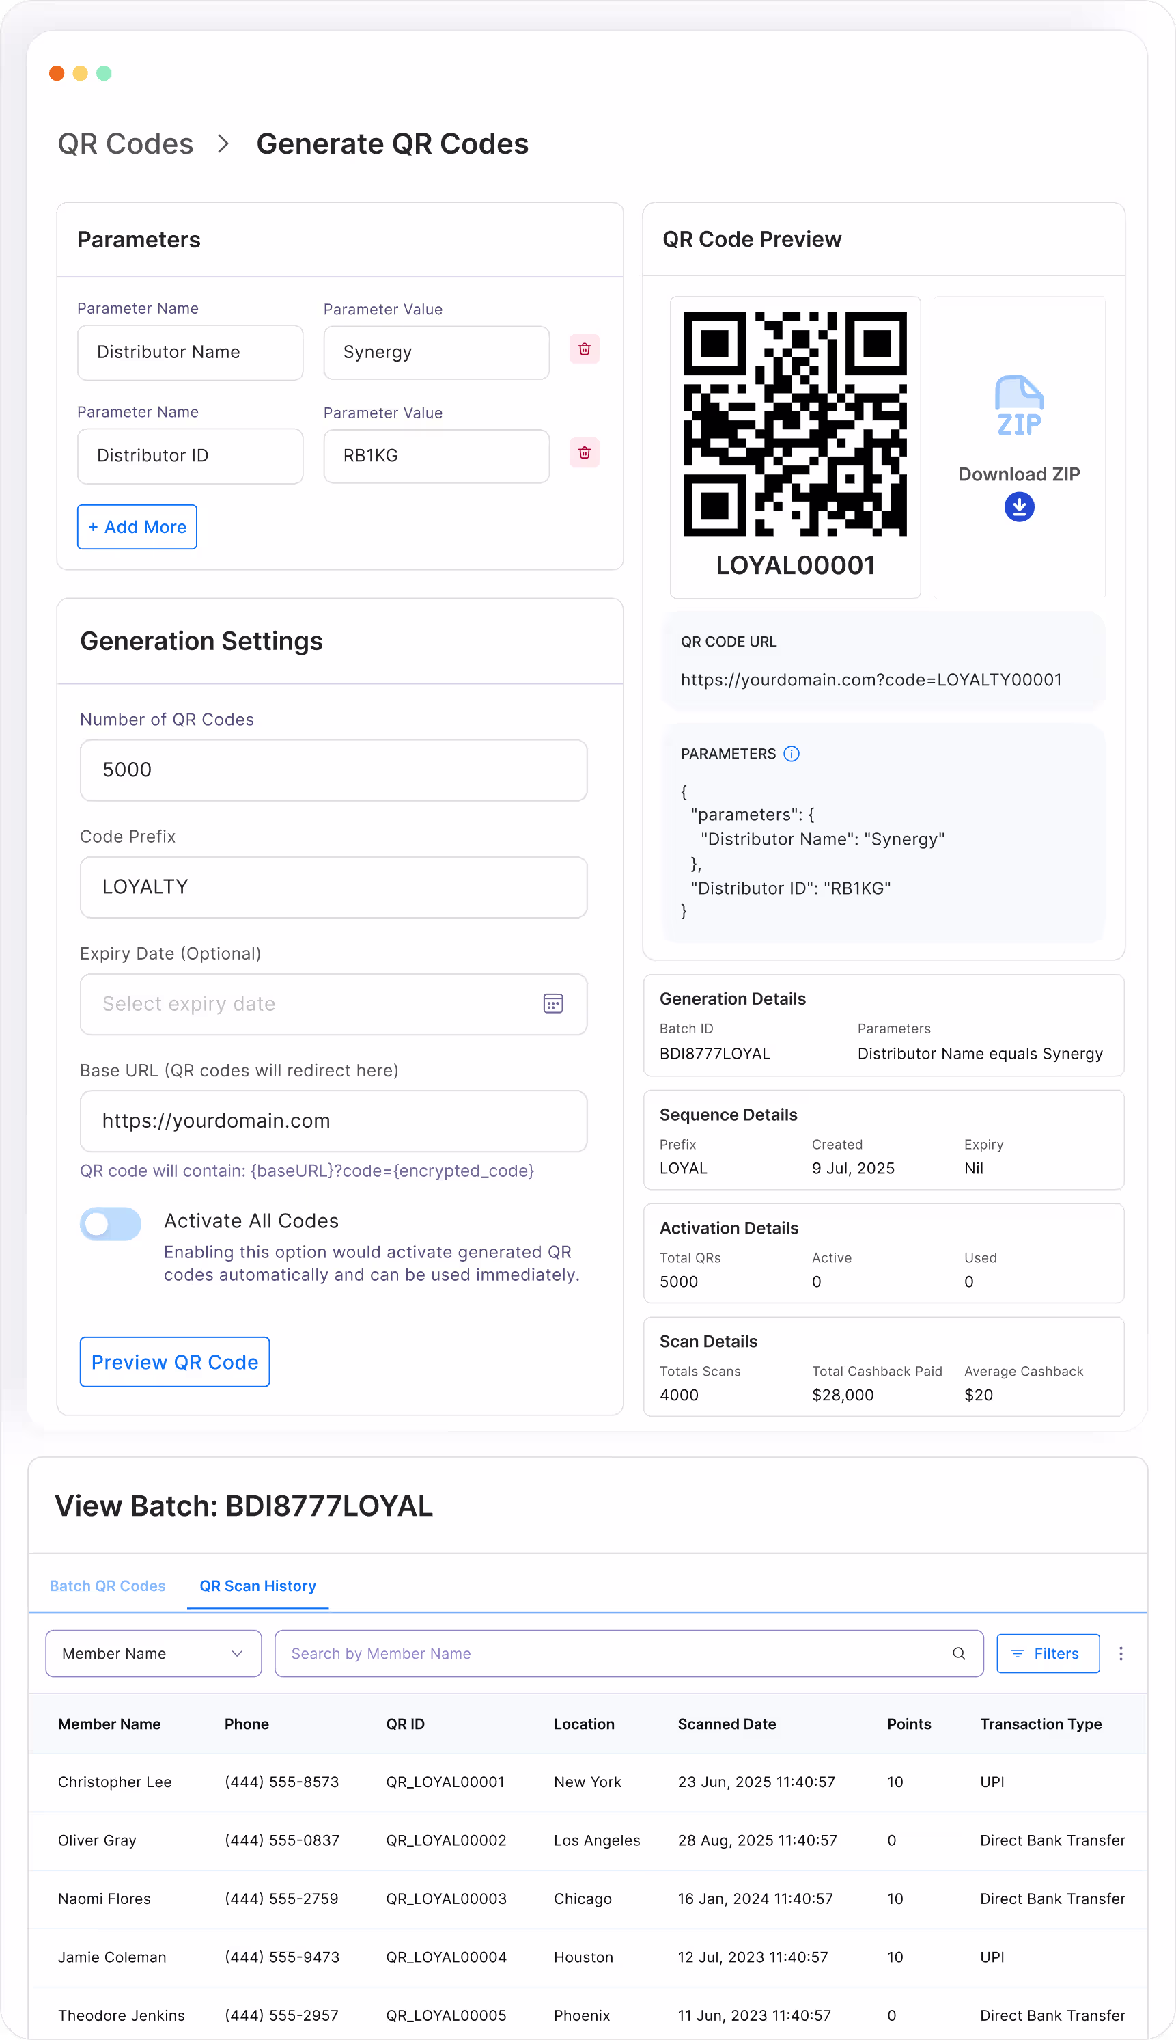Edit the Distributor ID parameter name field

190,455
